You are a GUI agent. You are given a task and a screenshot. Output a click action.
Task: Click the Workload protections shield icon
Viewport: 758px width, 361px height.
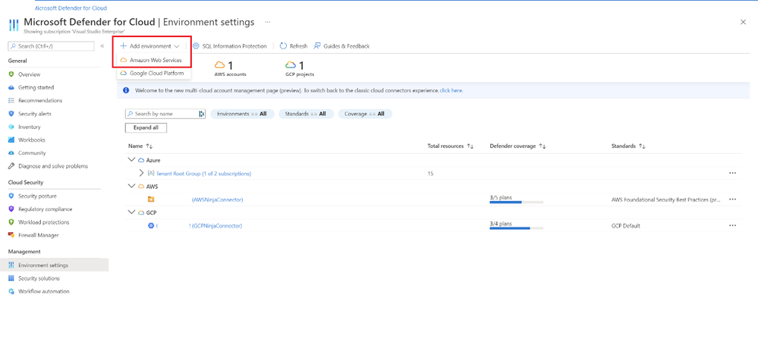11,222
